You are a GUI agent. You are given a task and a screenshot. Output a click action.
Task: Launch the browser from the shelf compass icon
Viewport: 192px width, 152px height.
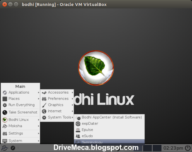click(x=13, y=148)
